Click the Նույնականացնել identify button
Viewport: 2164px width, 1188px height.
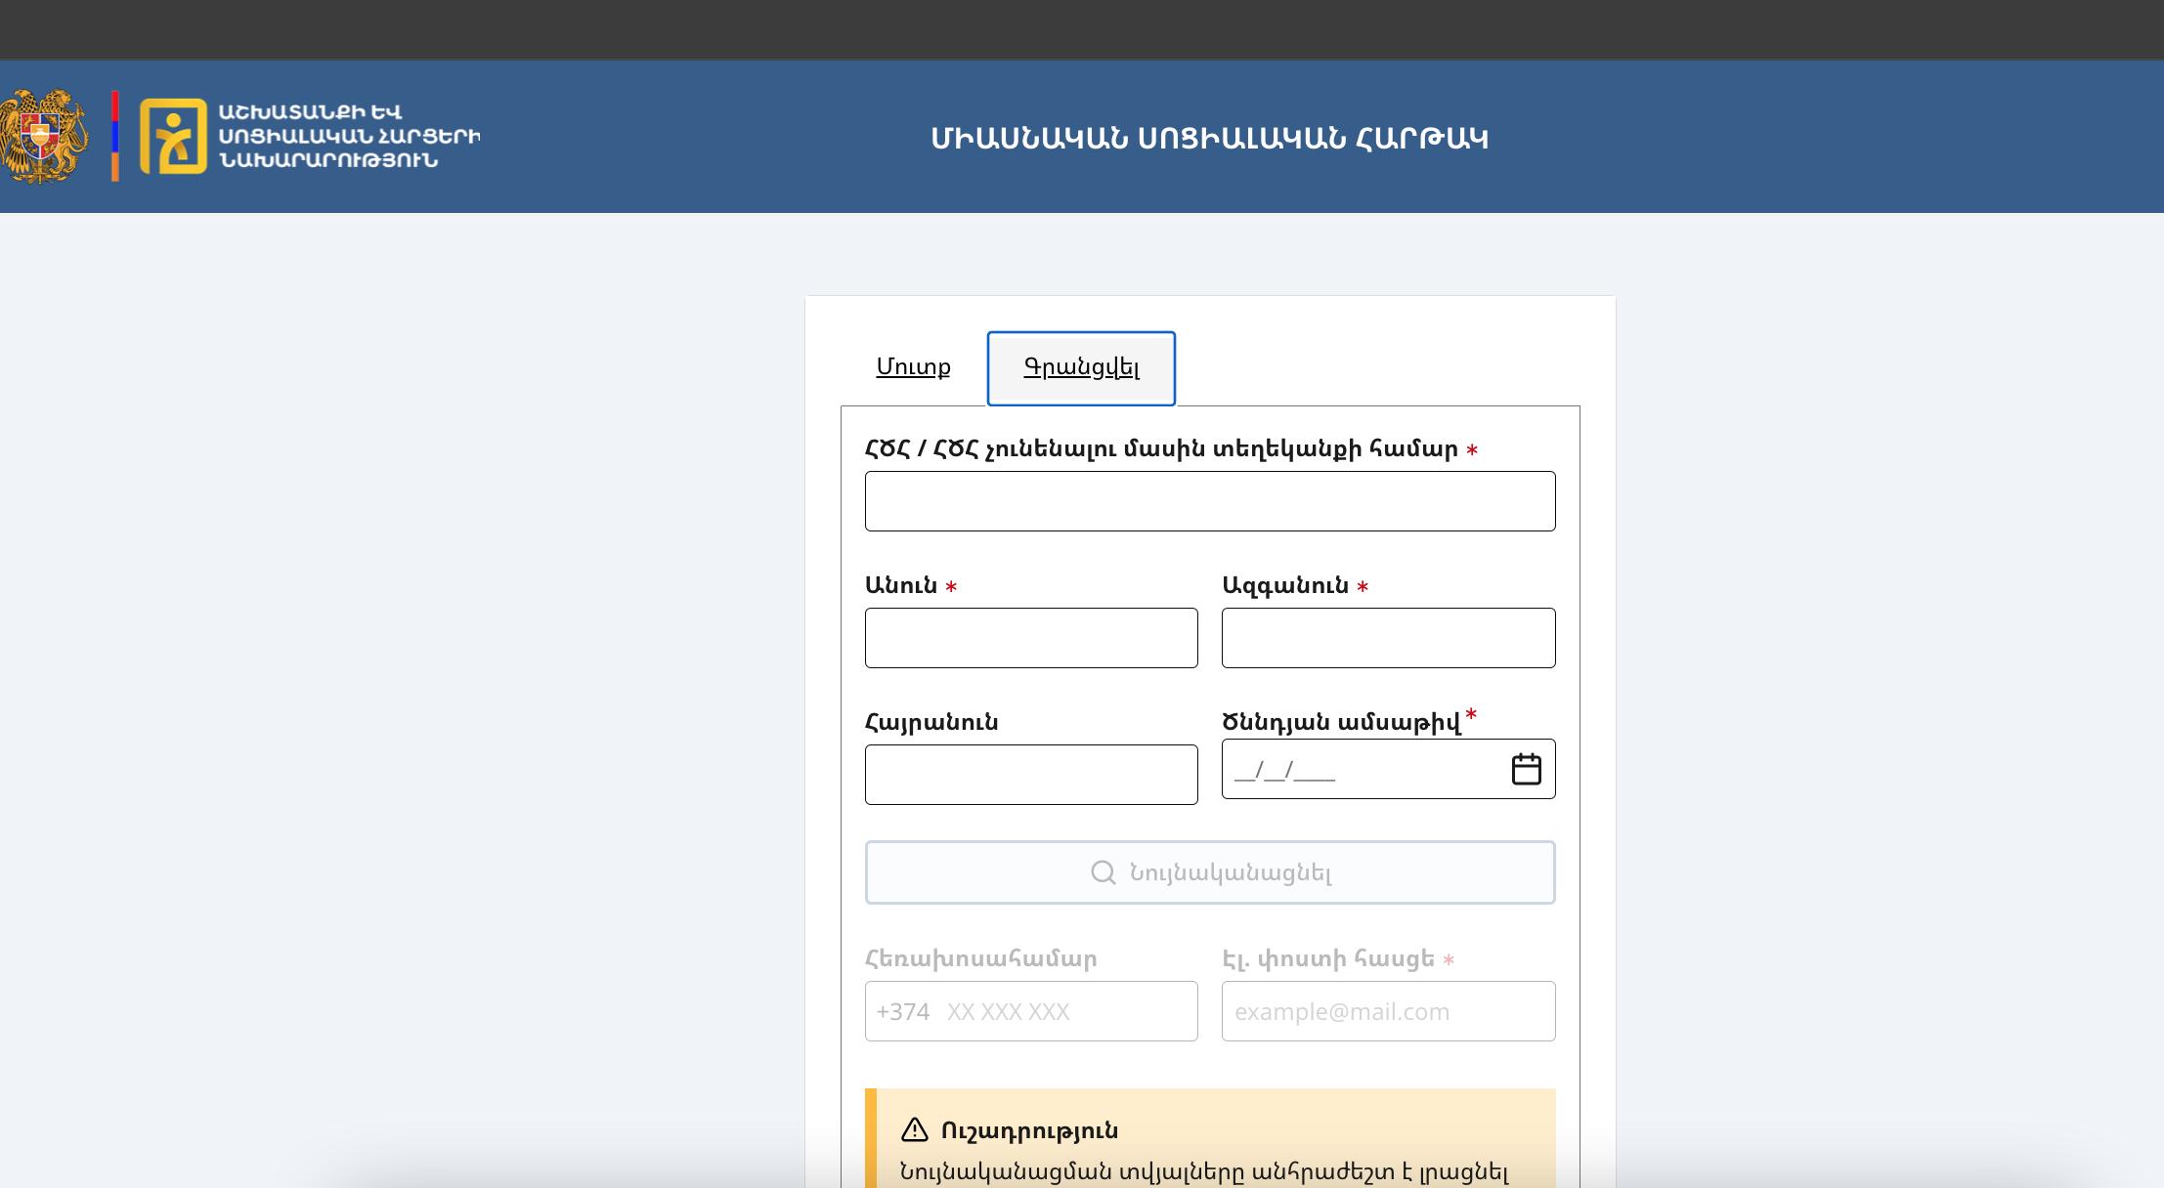[1210, 872]
